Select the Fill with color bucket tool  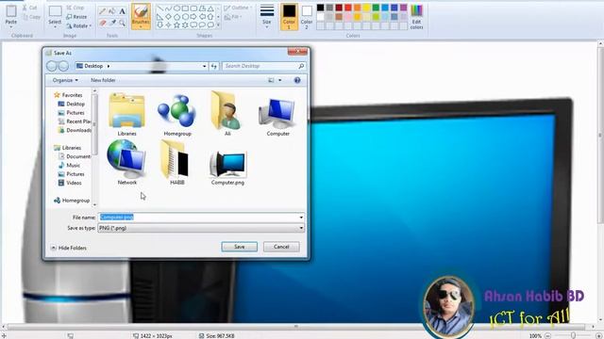pos(112,11)
